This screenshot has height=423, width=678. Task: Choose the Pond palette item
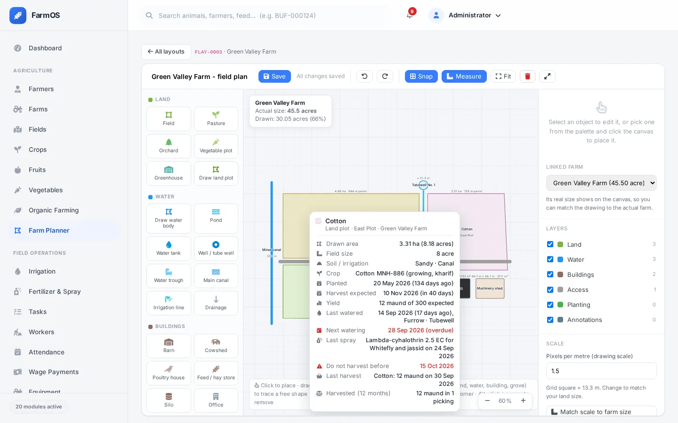216,219
